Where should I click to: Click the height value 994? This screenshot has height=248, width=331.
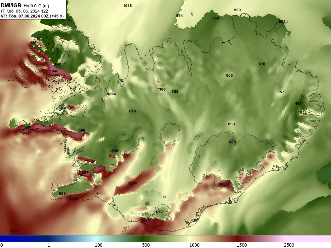(x=179, y=16)
